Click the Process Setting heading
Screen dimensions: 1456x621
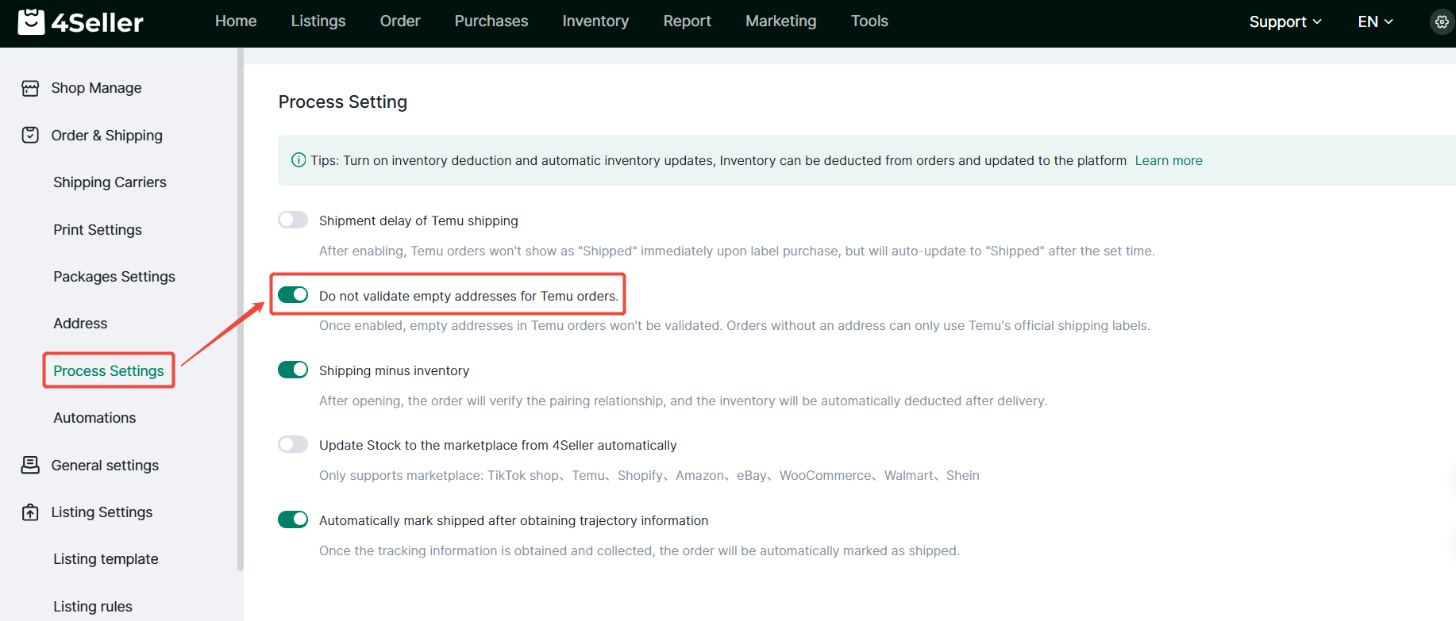343,102
